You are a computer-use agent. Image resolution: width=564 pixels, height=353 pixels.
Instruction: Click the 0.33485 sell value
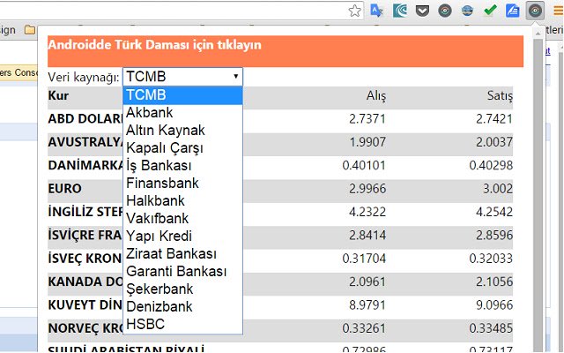click(491, 328)
